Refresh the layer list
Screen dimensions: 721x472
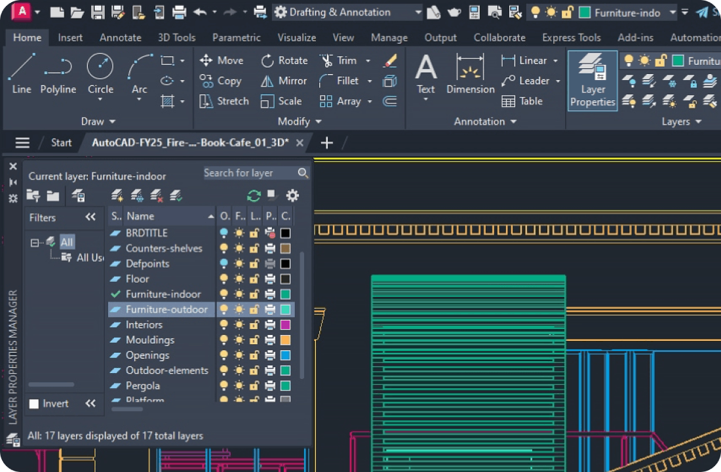(x=253, y=195)
